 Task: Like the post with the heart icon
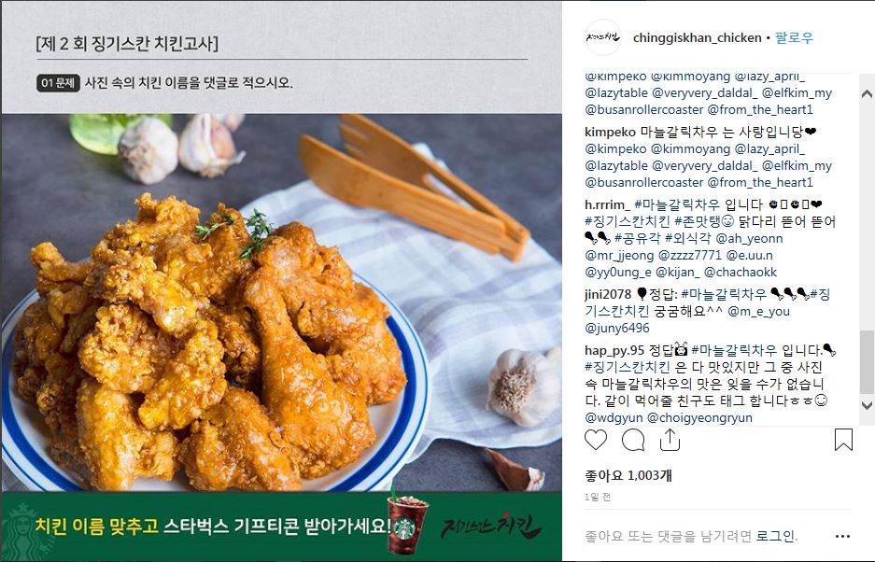click(x=596, y=440)
